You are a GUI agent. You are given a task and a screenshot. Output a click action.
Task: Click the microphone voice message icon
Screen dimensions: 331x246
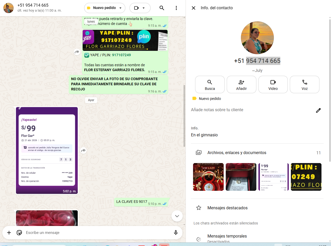click(176, 233)
